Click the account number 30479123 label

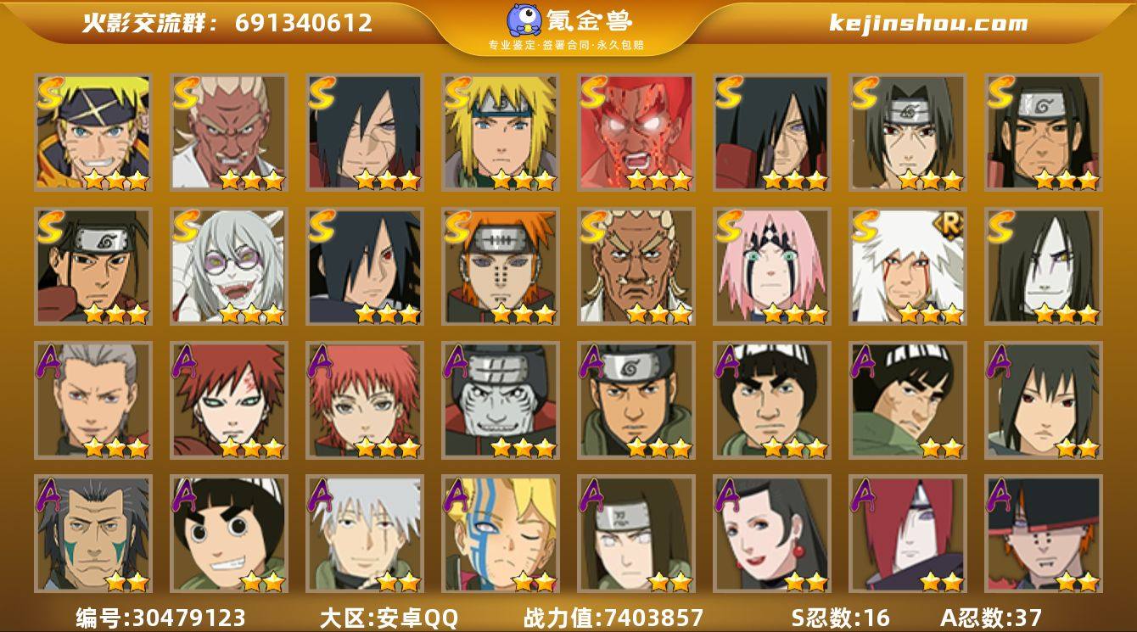(160, 618)
